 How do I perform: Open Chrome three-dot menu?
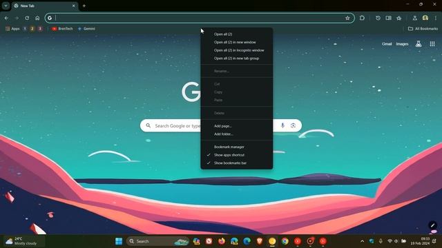pyautogui.click(x=436, y=18)
